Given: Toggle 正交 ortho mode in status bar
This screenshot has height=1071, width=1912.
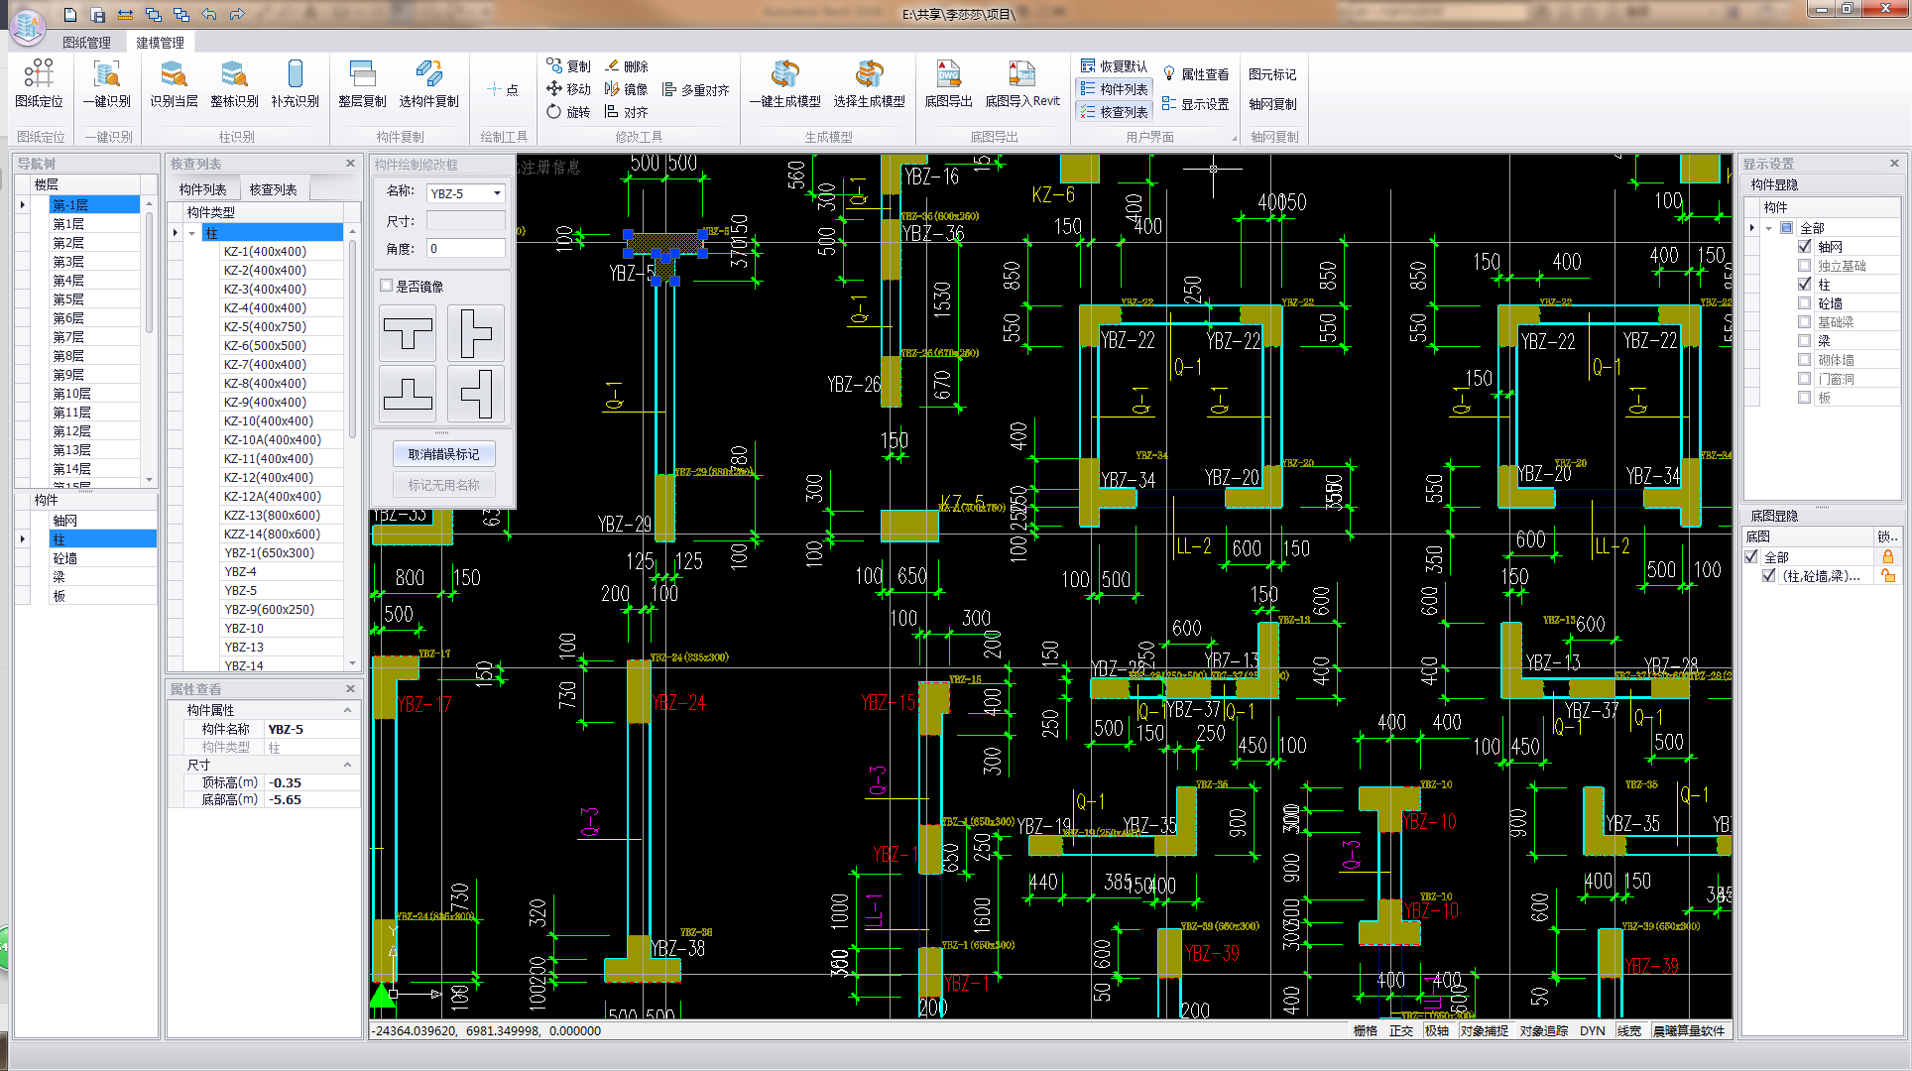Looking at the screenshot, I should point(1400,1031).
